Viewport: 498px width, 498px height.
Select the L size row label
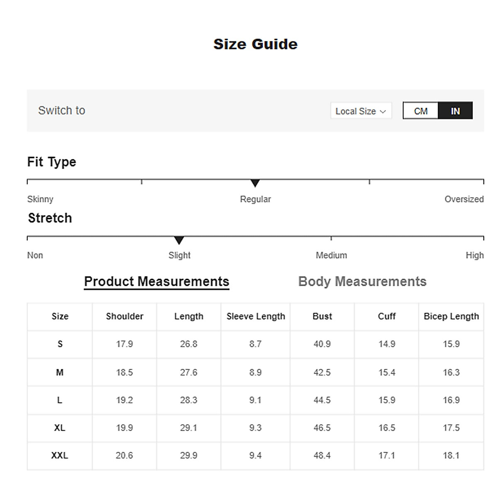[x=60, y=400]
